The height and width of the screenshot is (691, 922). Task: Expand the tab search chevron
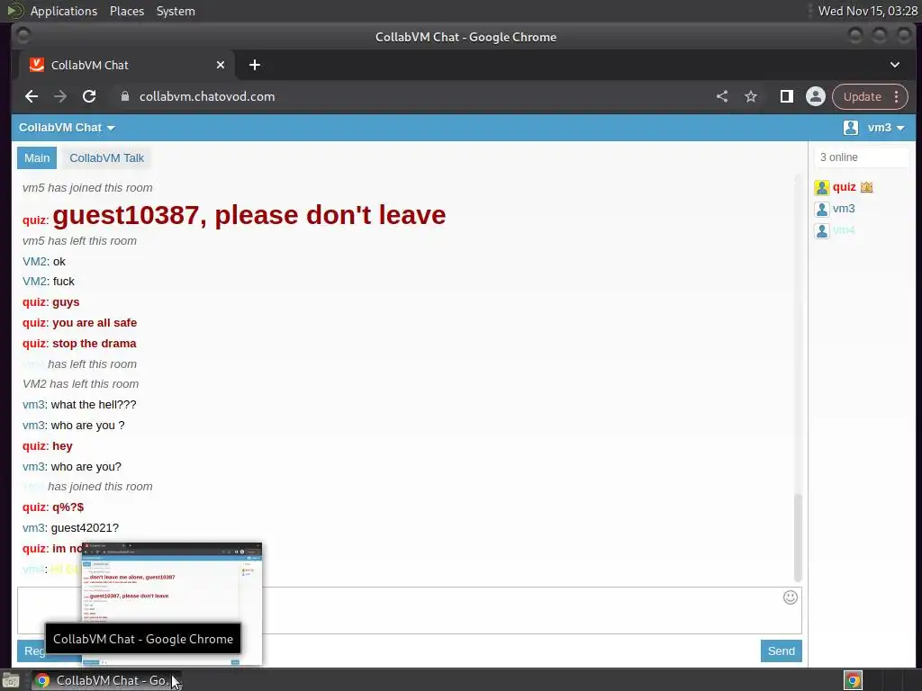point(895,65)
